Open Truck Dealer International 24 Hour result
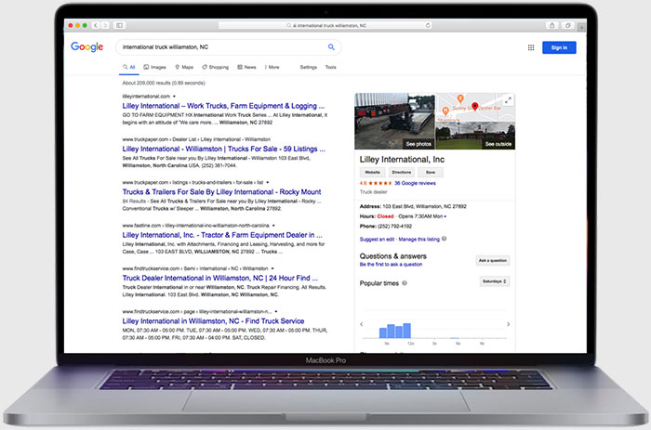651x430 pixels. (220, 279)
